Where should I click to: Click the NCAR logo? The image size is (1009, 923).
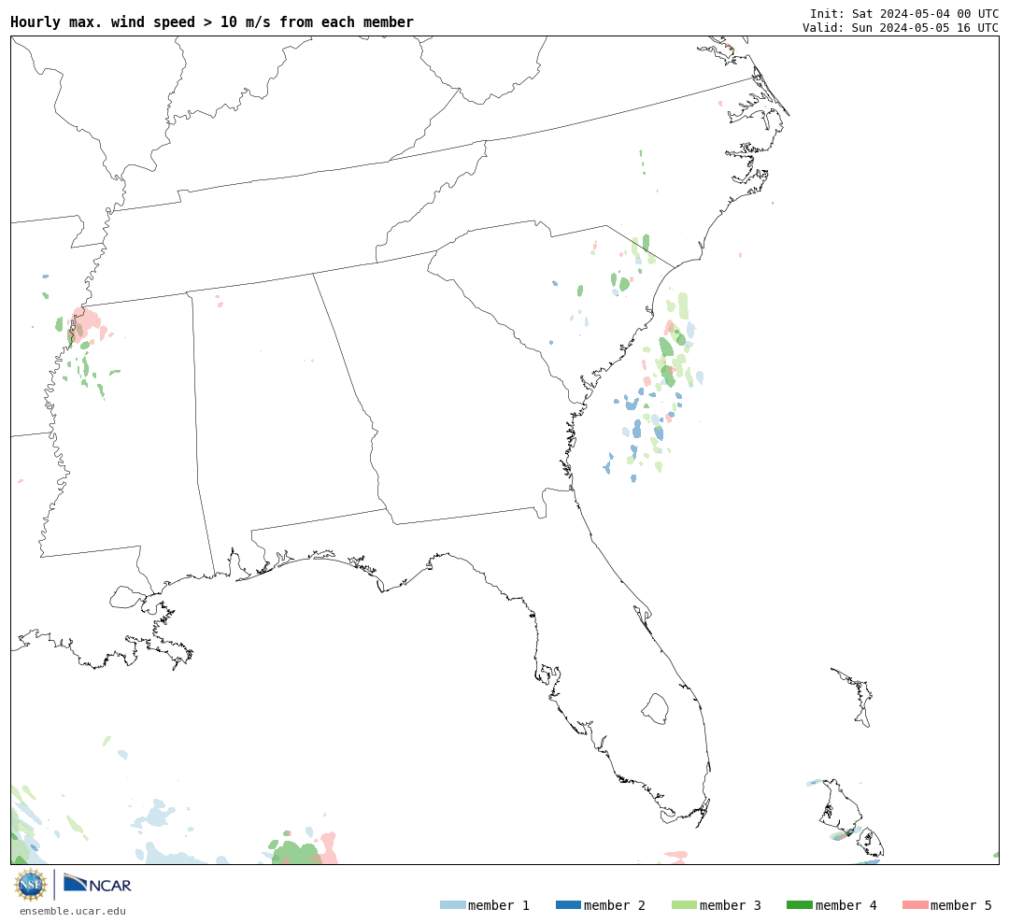(97, 884)
